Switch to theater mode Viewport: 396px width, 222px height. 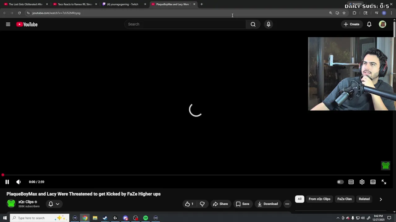pos(373,182)
